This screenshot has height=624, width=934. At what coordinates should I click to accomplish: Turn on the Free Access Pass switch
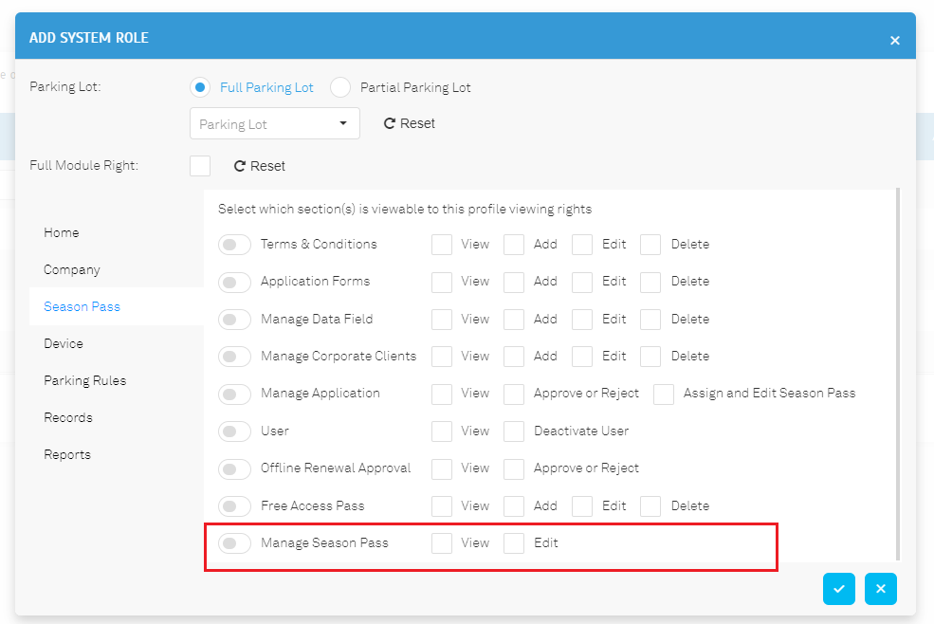coord(234,506)
